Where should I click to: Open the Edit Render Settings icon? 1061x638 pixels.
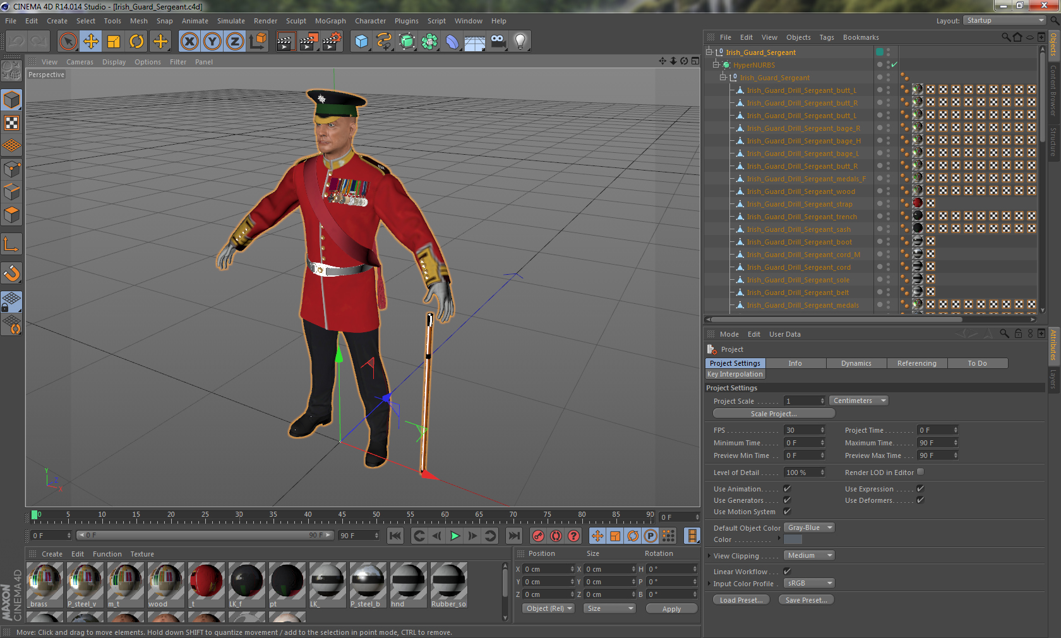[332, 42]
